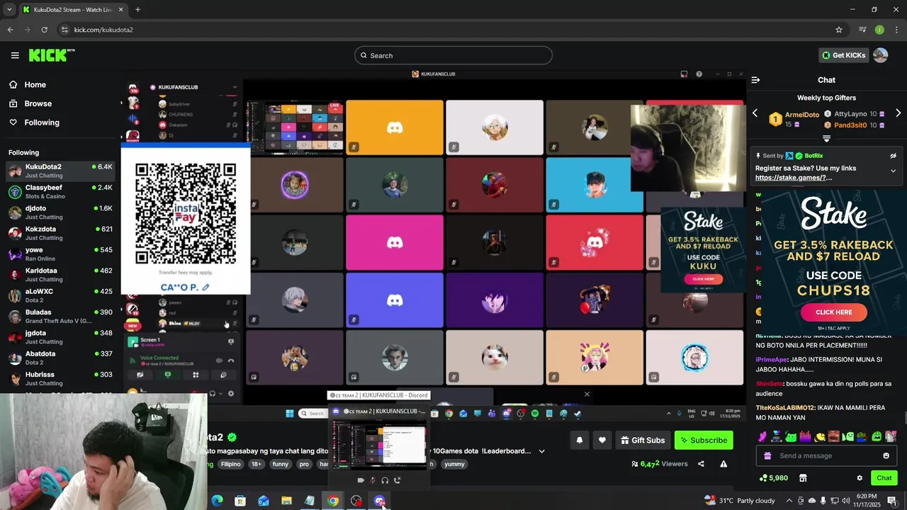This screenshot has height=510, width=907.
Task: Show next weekly top gifters
Action: point(898,113)
